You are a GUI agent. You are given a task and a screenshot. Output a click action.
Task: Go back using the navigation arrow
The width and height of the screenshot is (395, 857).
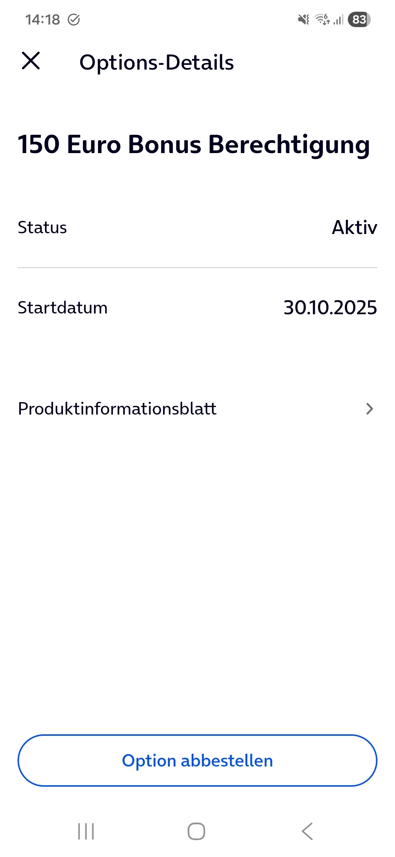pyautogui.click(x=307, y=831)
